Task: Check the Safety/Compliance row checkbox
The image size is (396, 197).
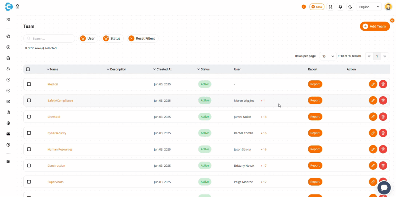Action: 29,100
